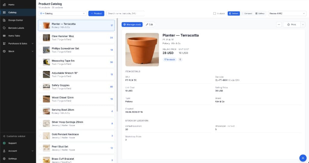
Task: Click the Measuring Tape 5m thumbnail
Action: click(46, 62)
